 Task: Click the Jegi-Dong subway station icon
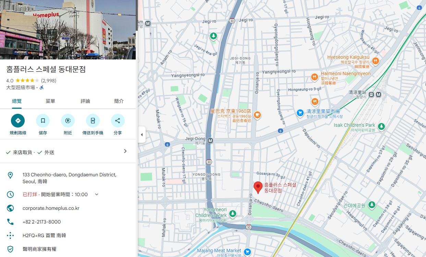[x=209, y=140]
